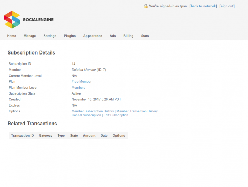Viewport: 248px width, 187px height.
Task: Follow the back to network link
Action: tap(203, 6)
